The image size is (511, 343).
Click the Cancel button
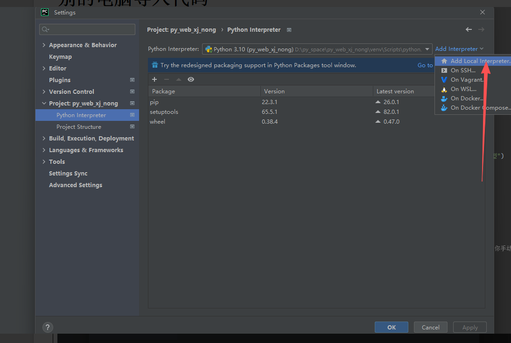431,327
